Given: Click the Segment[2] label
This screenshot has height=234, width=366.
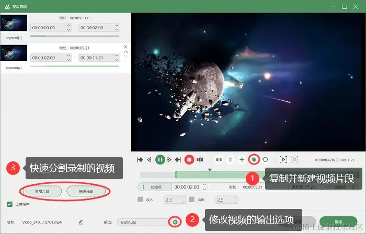Looking at the screenshot, I should 14,67.
